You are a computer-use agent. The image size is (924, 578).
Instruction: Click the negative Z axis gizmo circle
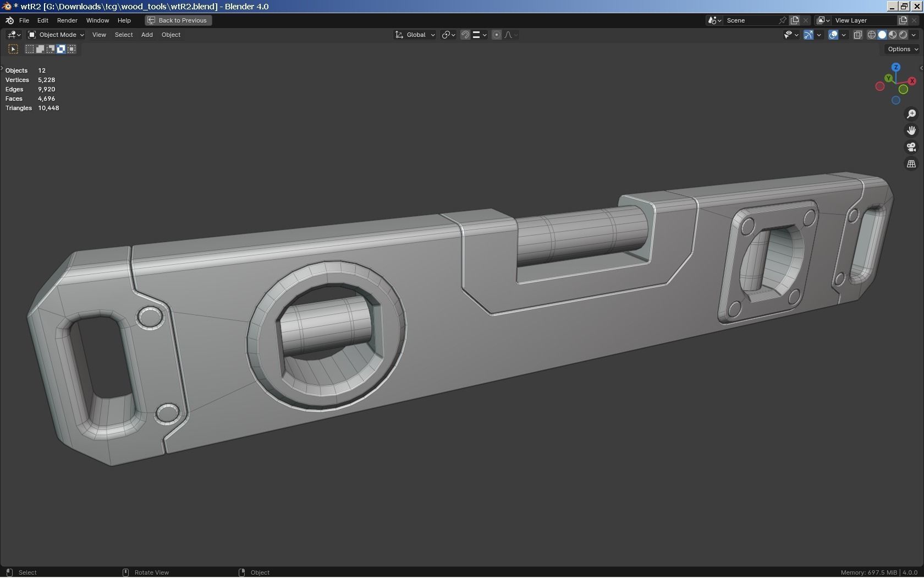tap(896, 100)
